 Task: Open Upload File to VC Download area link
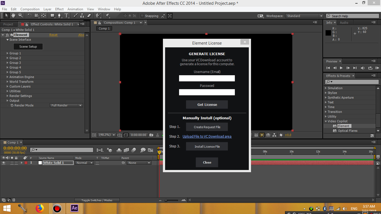pos(207,136)
